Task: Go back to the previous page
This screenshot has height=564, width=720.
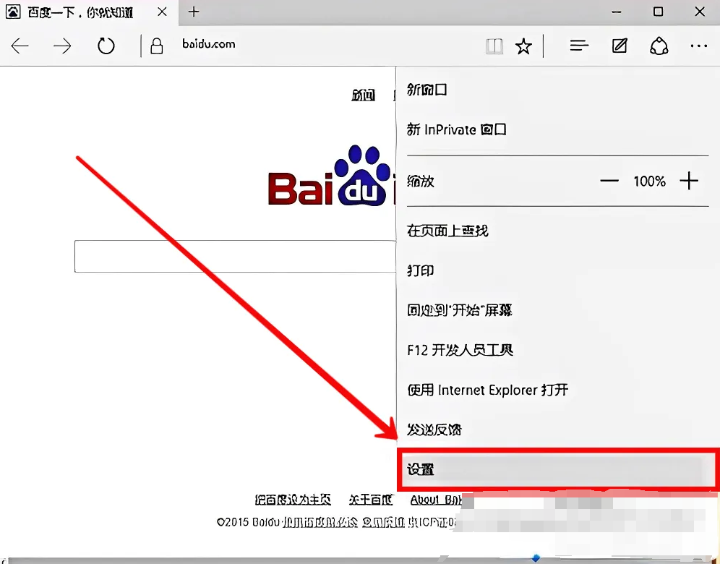Action: (x=20, y=46)
